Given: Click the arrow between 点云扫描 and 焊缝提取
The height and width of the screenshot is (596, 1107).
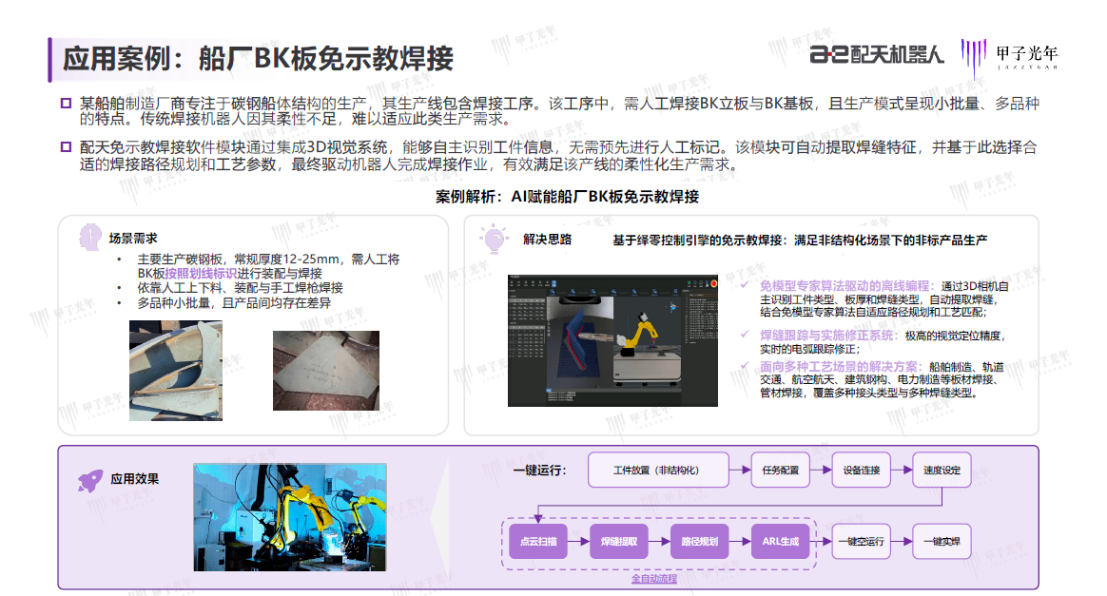Looking at the screenshot, I should coord(579,542).
